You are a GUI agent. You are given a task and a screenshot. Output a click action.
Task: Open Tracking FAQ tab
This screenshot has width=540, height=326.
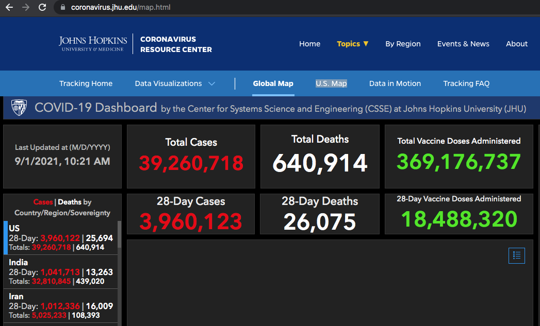click(x=466, y=83)
